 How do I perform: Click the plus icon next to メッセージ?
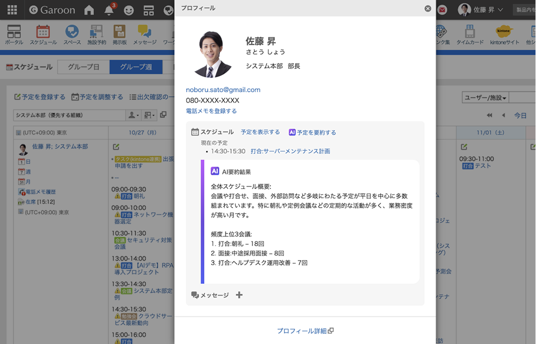click(x=239, y=295)
